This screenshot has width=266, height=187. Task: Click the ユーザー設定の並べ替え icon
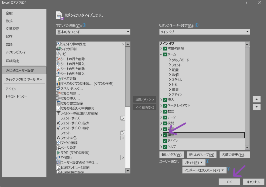coord(58,163)
